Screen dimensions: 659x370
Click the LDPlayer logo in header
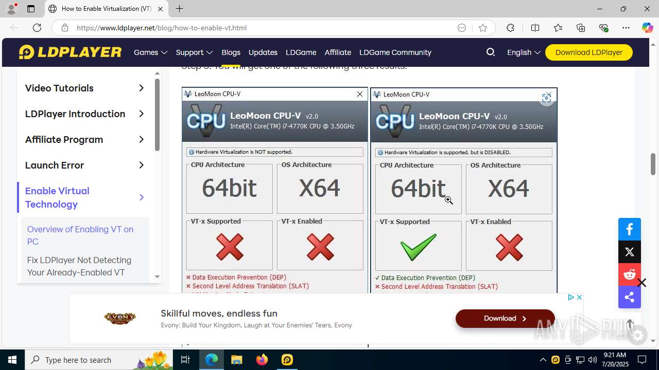(70, 52)
